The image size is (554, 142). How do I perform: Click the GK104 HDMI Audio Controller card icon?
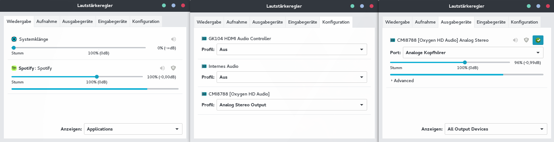click(204, 39)
